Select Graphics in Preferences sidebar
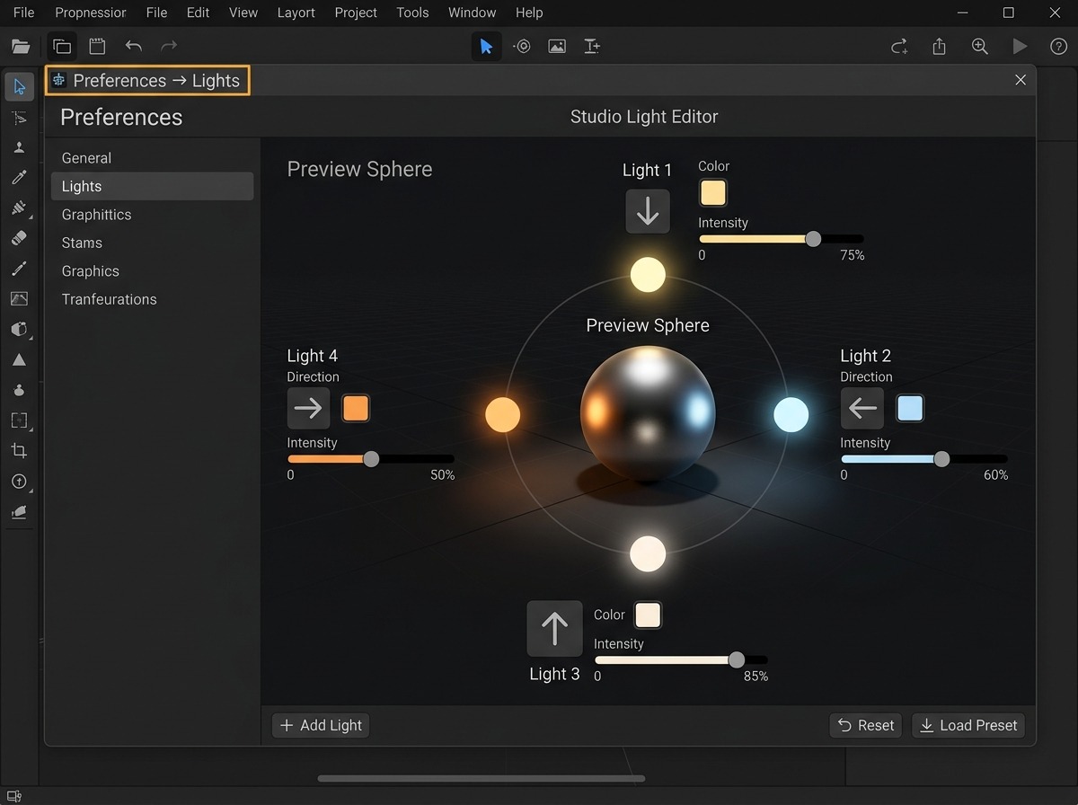The height and width of the screenshot is (805, 1078). pos(152,271)
